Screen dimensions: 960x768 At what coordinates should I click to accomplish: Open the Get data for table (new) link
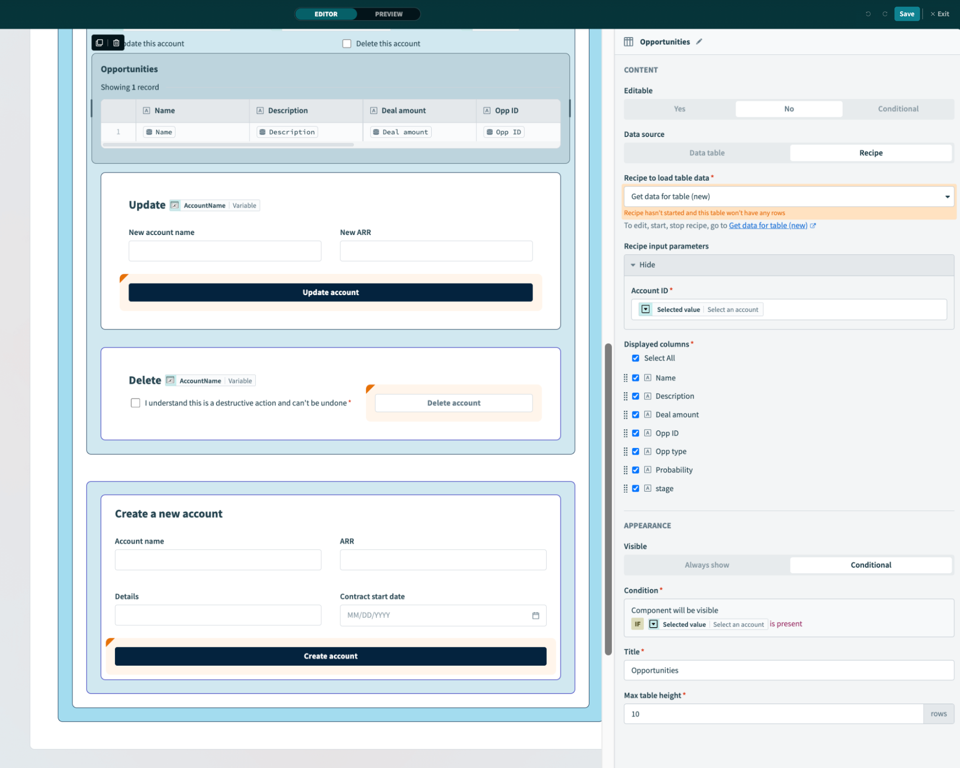click(768, 225)
